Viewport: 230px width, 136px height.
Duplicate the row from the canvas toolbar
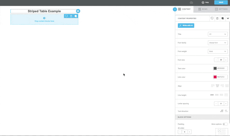tap(76, 16)
